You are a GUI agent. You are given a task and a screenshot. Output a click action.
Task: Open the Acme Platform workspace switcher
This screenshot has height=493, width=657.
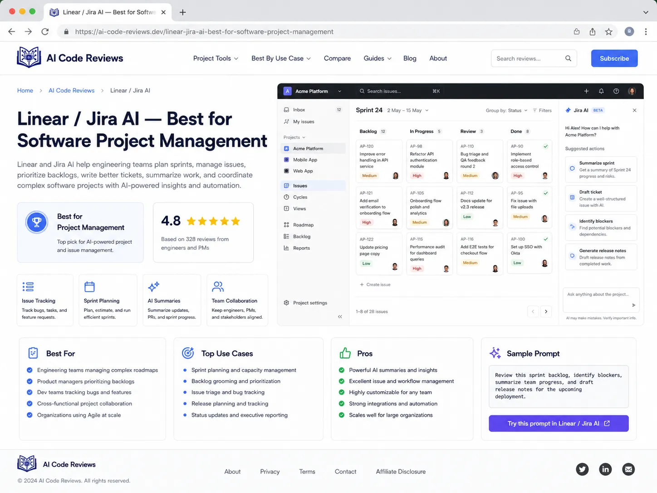tap(312, 91)
